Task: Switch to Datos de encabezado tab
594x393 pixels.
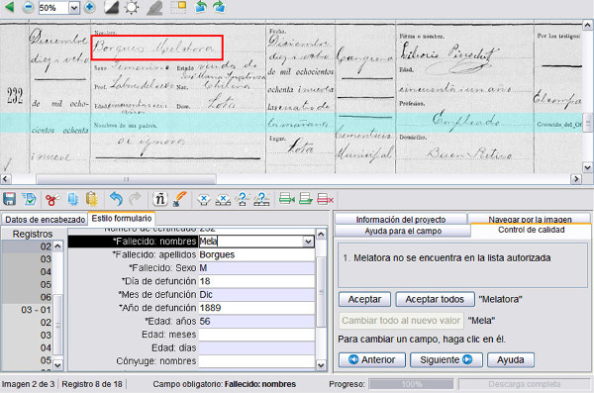Action: (x=46, y=220)
